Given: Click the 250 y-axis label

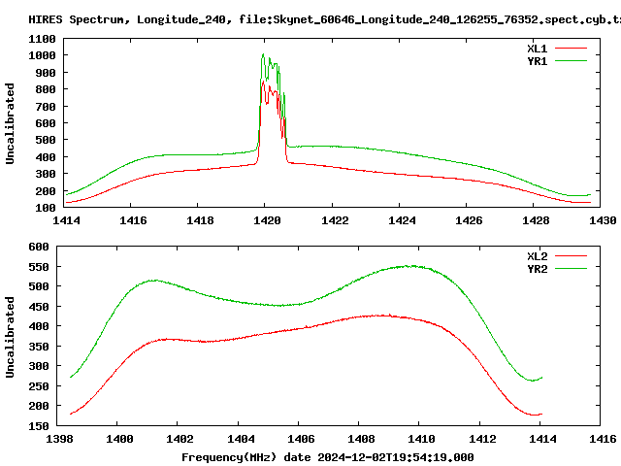Looking at the screenshot, I should coord(39,386).
